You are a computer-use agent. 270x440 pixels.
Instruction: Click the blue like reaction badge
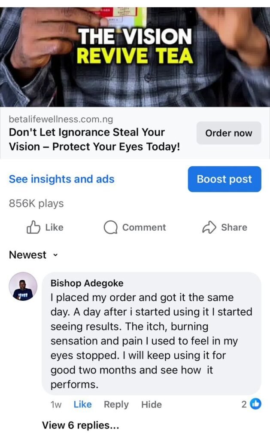click(x=255, y=404)
